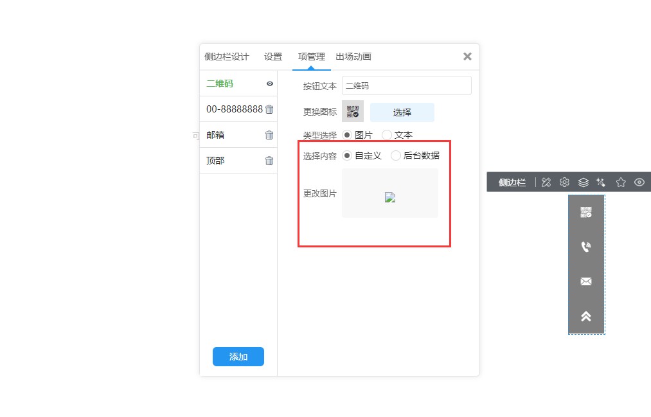
Task: Select the 后台数据 radio option
Action: coord(396,155)
